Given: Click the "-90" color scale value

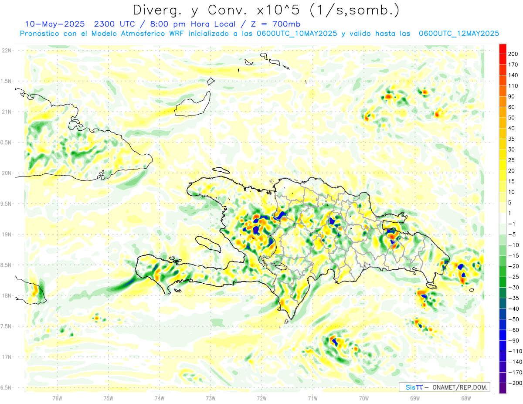Looking at the screenshot, I should 514,341.
